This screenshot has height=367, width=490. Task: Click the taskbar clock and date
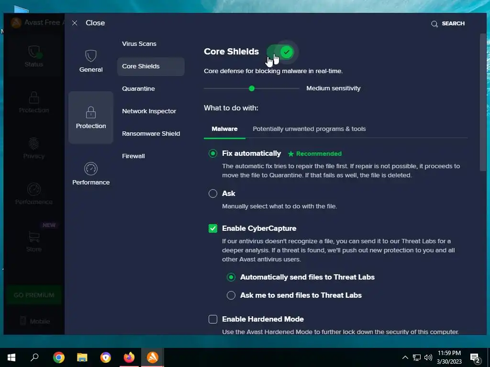(x=449, y=357)
